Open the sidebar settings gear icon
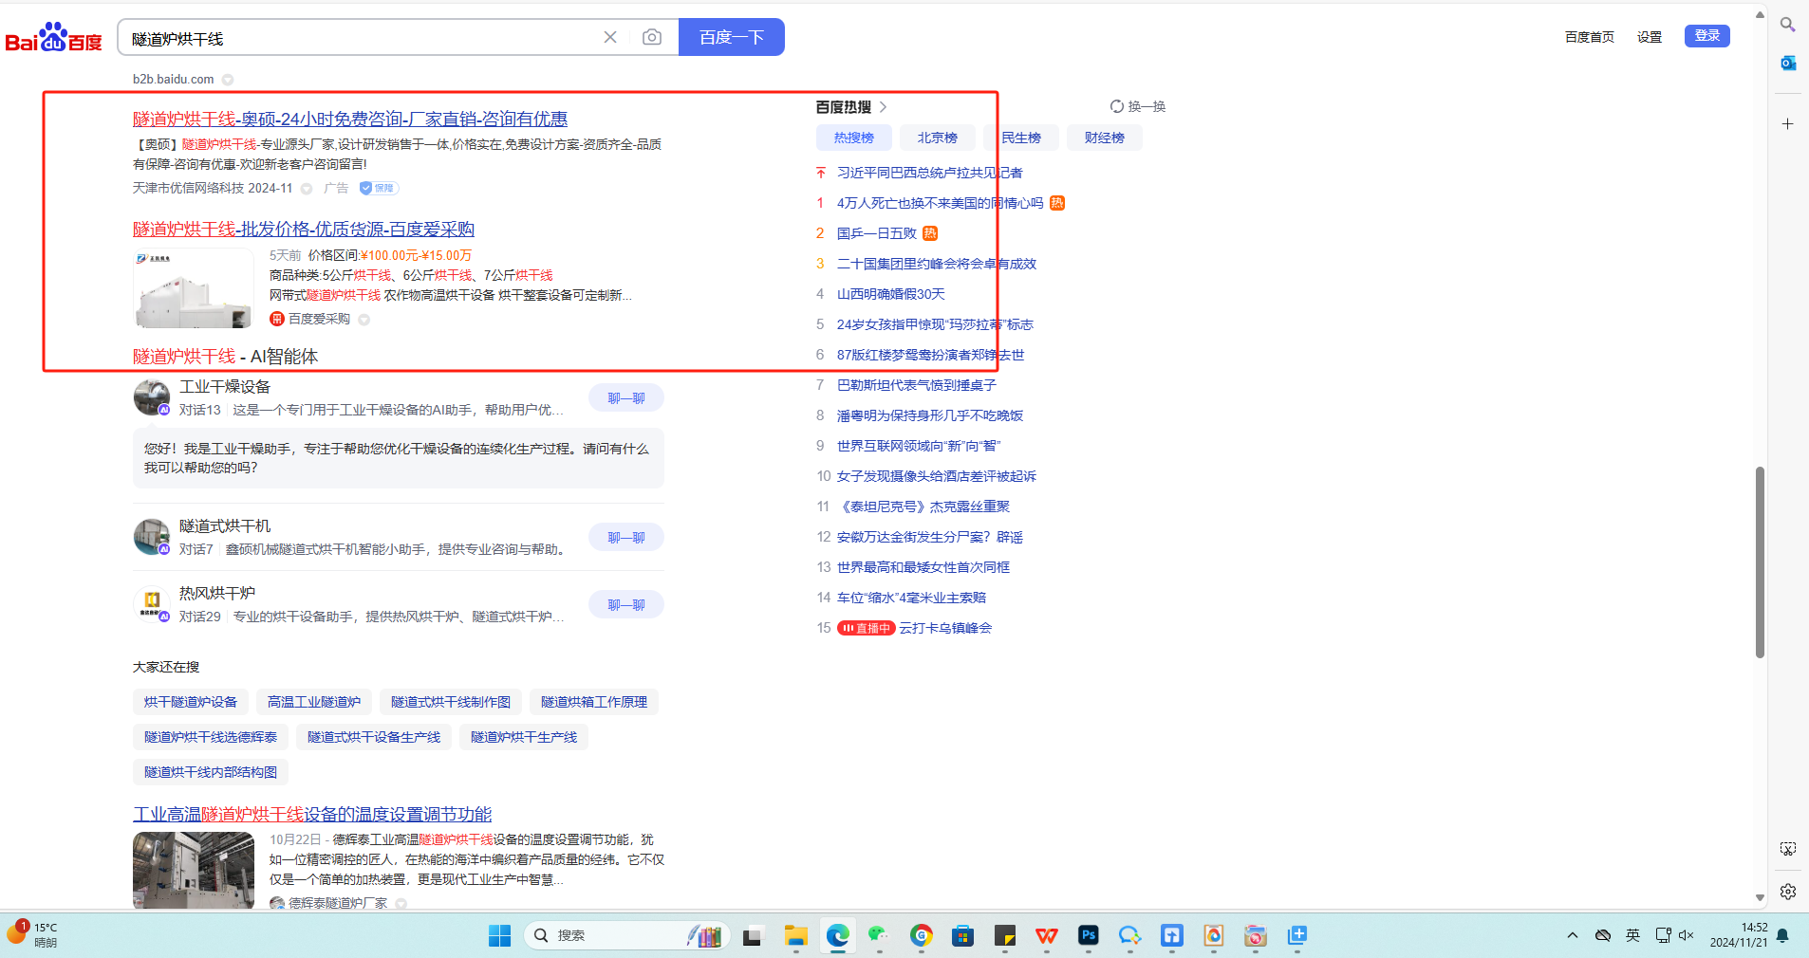This screenshot has width=1809, height=958. (1787, 892)
